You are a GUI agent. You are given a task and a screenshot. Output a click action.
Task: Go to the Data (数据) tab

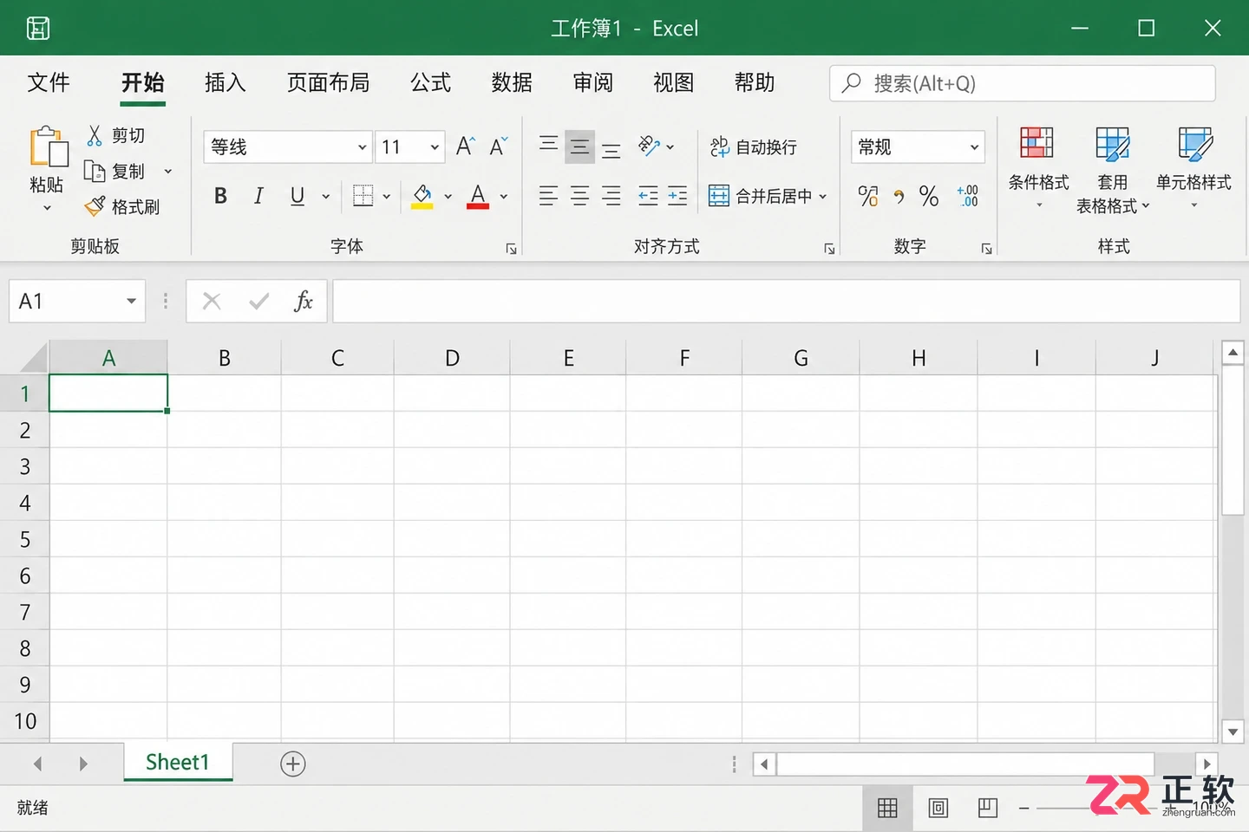pyautogui.click(x=512, y=82)
